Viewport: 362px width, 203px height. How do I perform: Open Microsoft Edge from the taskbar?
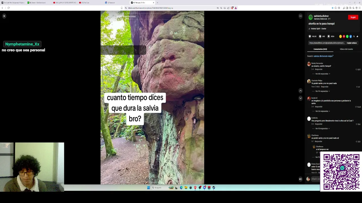click(181, 188)
